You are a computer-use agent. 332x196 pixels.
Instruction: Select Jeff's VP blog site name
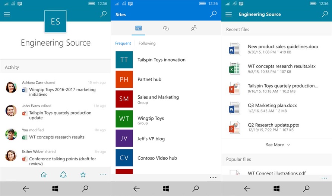point(151,138)
